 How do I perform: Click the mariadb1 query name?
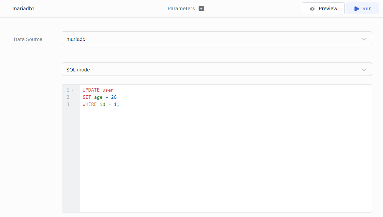pos(24,9)
